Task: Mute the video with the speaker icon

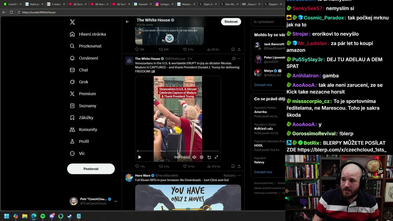Action: click(x=194, y=157)
